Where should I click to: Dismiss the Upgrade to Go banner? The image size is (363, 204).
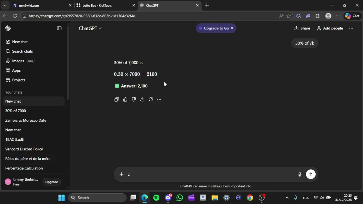(x=232, y=28)
